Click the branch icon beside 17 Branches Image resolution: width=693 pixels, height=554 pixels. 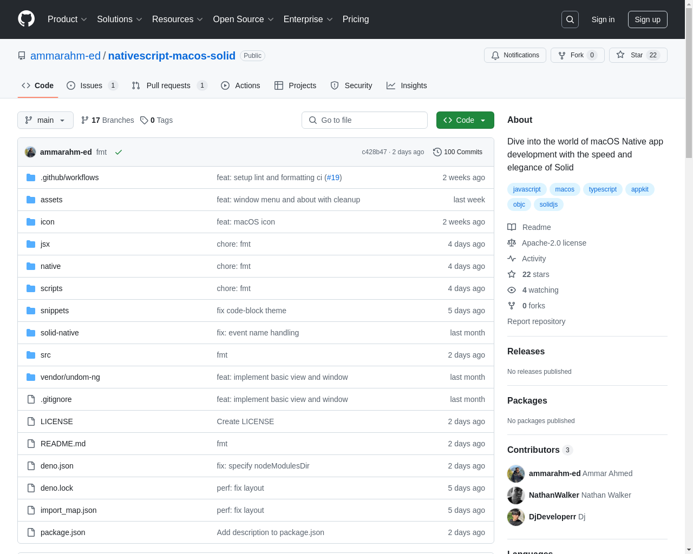85,120
